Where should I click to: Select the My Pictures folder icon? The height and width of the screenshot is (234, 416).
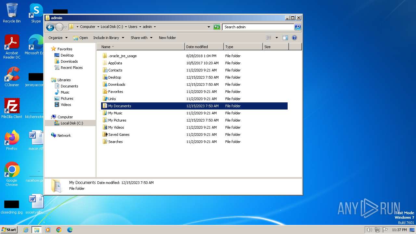(x=105, y=120)
